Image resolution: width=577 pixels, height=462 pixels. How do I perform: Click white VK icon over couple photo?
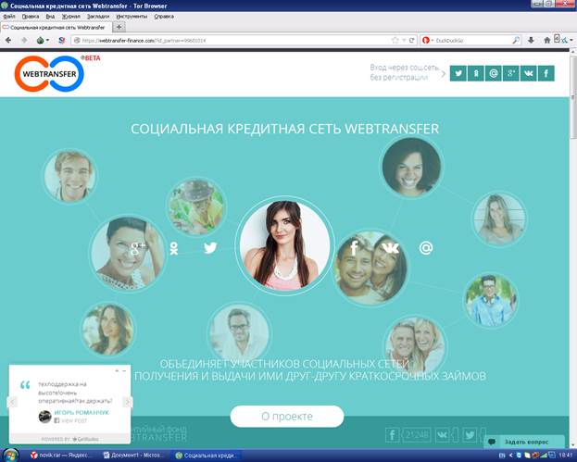click(391, 248)
